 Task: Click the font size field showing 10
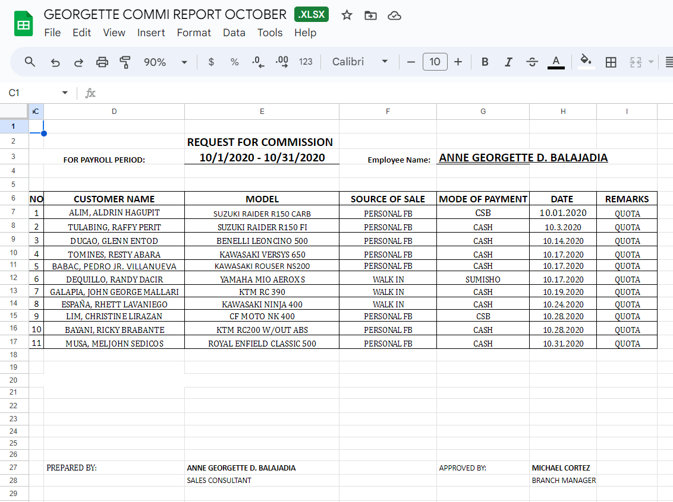(x=435, y=62)
